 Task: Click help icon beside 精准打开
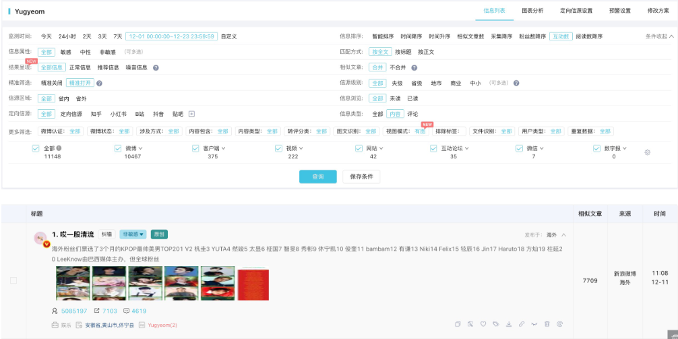[x=99, y=84]
